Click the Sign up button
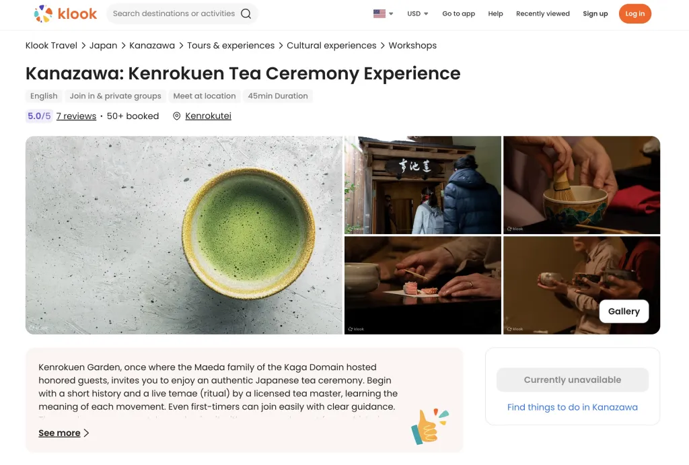Viewport: 689px width, 465px height. click(x=595, y=13)
